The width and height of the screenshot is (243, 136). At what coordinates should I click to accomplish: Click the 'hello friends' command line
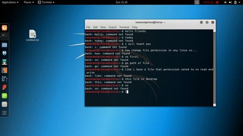115,31
